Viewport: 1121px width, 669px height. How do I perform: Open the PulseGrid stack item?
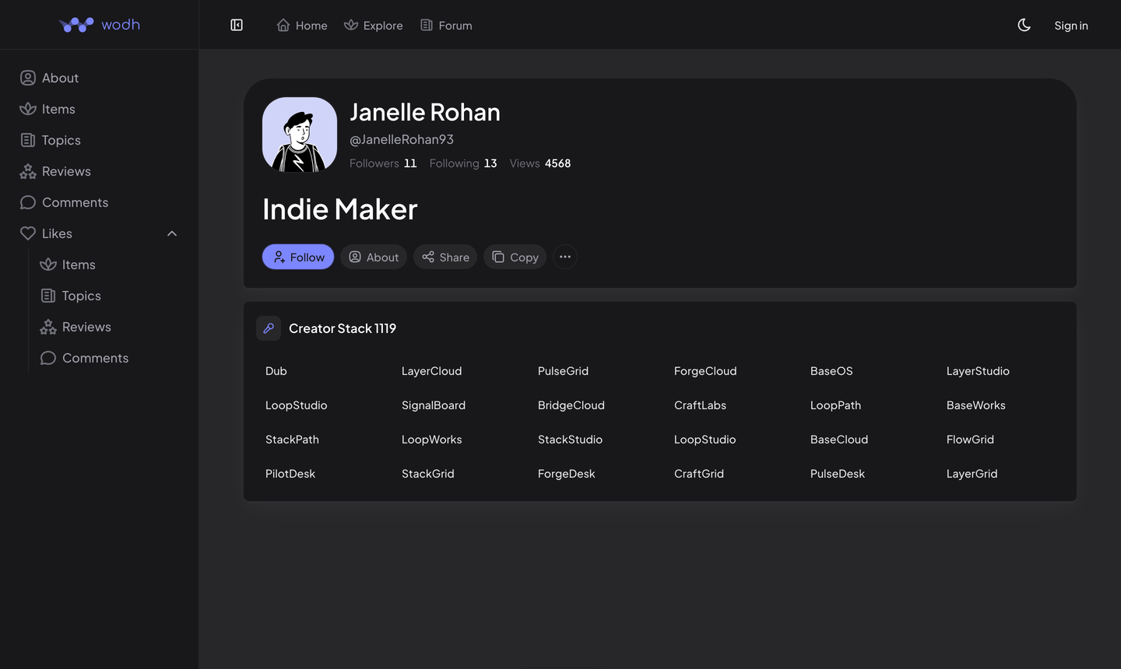click(x=564, y=371)
